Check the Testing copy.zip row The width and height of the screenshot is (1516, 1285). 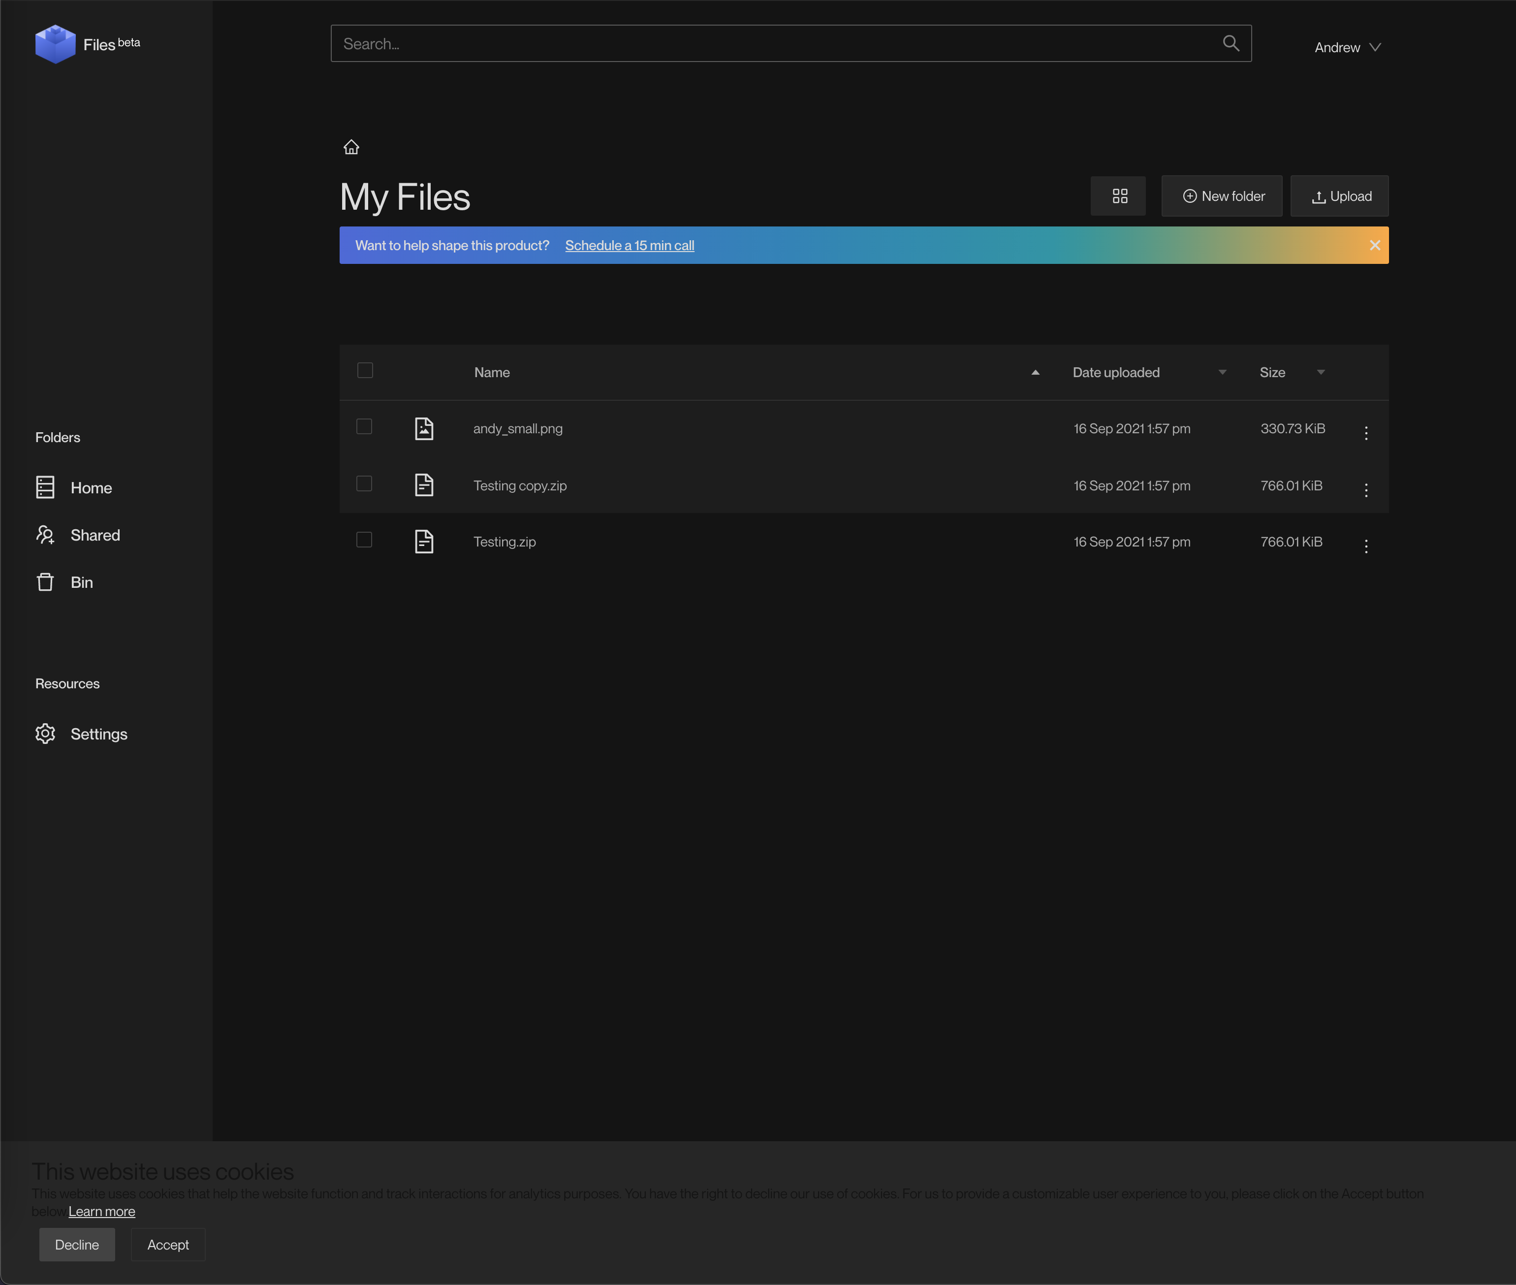[x=364, y=483]
